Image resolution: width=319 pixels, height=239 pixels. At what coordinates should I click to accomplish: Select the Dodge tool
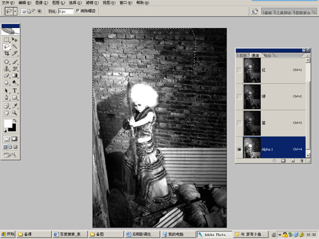pyautogui.click(x=15, y=82)
